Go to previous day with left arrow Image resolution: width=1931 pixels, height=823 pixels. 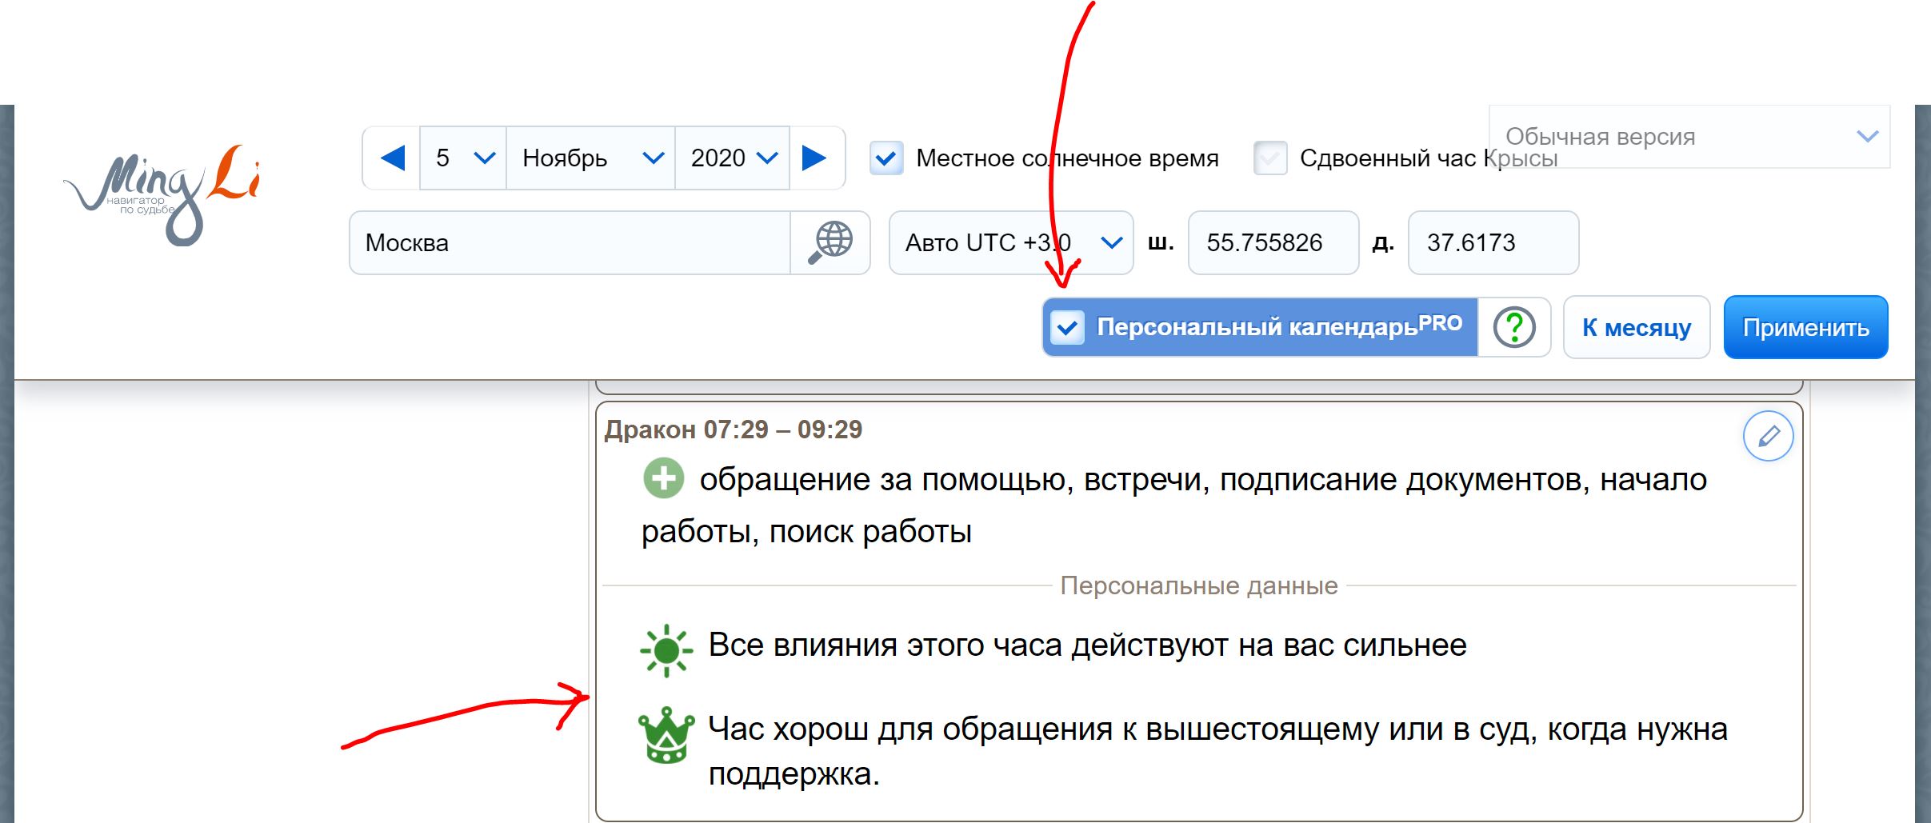point(392,158)
